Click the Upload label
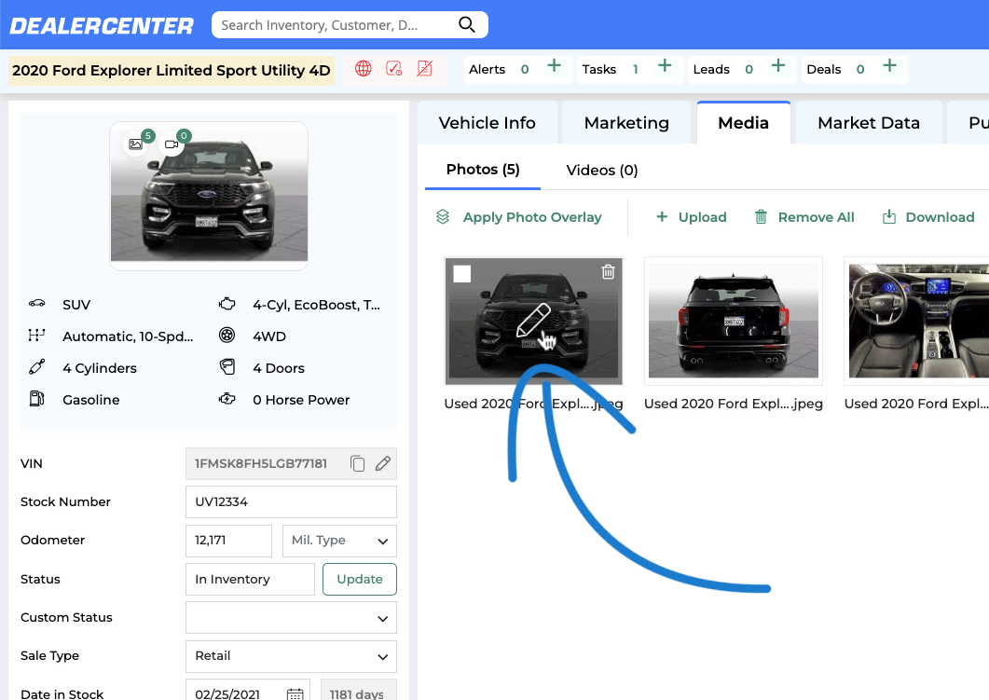 click(703, 217)
